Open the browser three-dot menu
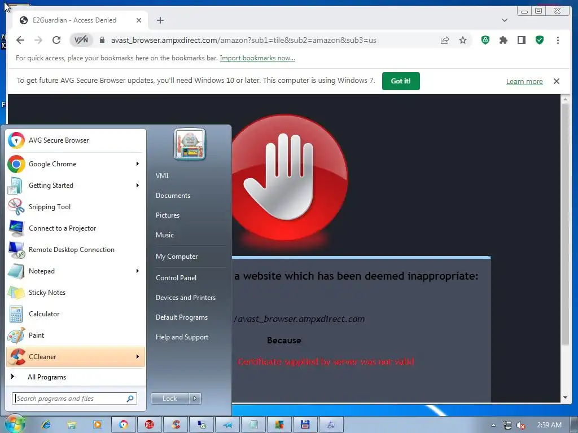Screen dimensions: 578x433 tap(558, 40)
